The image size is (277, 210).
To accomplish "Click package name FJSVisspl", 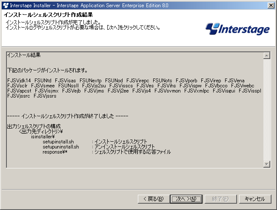I will 250,91.
